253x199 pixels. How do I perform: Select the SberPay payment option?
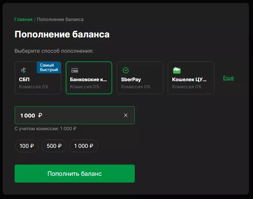point(140,78)
